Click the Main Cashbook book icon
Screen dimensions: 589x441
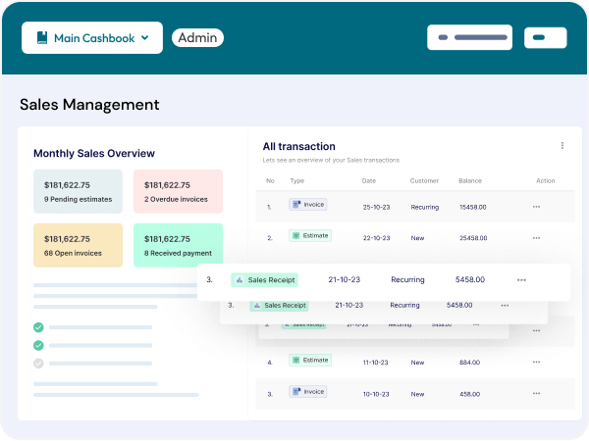click(42, 38)
